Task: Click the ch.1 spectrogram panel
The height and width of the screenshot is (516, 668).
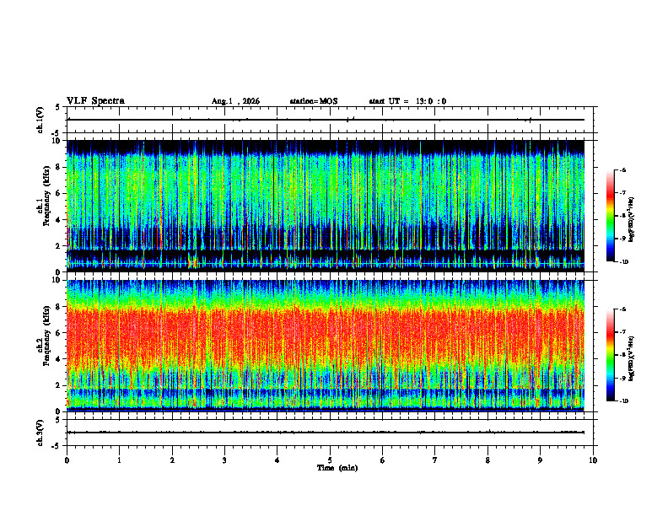Action: tap(326, 206)
